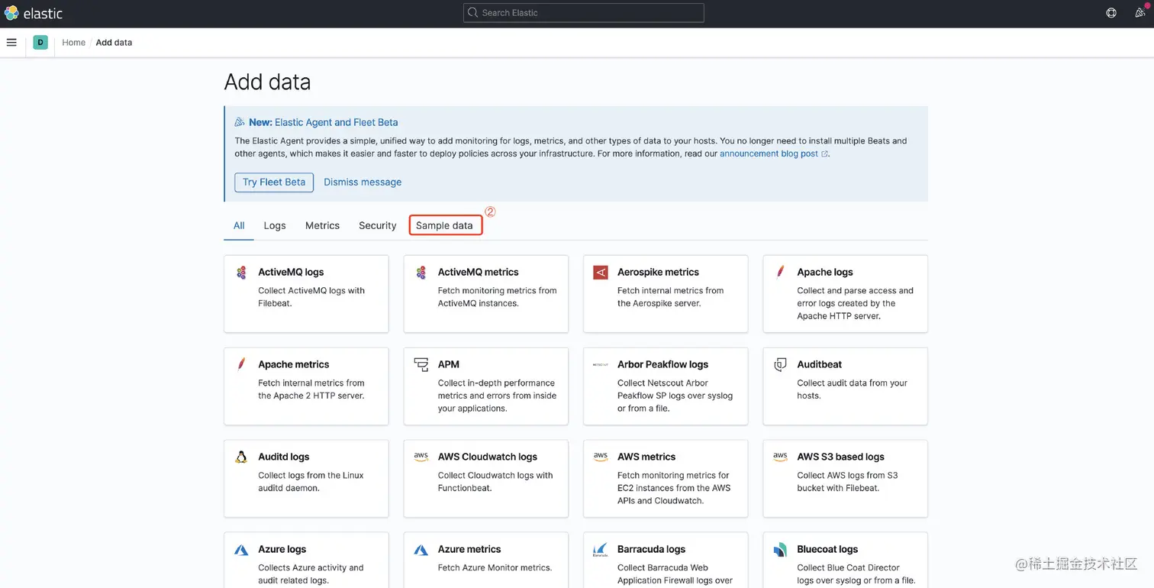Click the 'Elastic Agent and Fleet Beta' heading
Image resolution: width=1154 pixels, height=588 pixels.
[336, 122]
